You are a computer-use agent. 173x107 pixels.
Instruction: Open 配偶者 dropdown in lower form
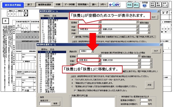coord(99,56)
